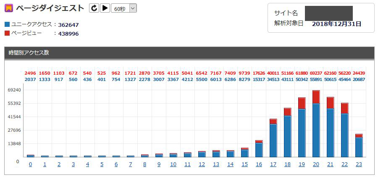
Task: Click red value 40011 above hour 17
Action: pos(273,73)
